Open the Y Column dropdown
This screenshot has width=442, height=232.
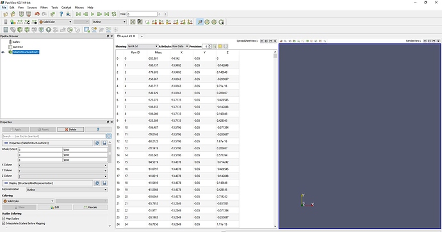[x=63, y=171]
